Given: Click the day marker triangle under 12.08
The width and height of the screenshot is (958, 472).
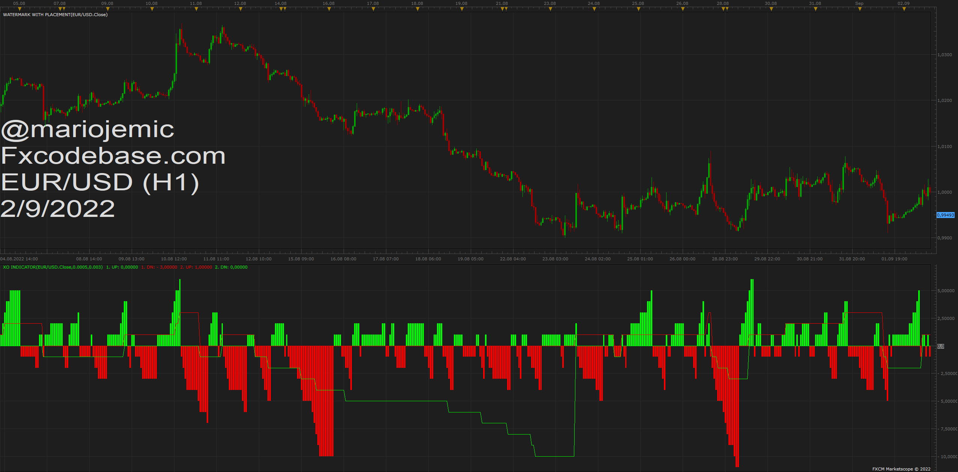Looking at the screenshot, I should (x=240, y=9).
